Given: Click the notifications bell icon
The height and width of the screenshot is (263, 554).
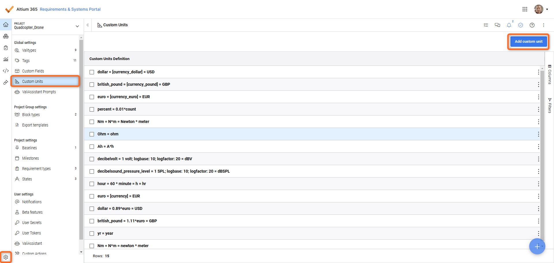Looking at the screenshot, I should tap(509, 25).
